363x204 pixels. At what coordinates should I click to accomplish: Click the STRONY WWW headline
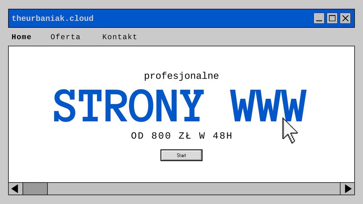[180, 105]
